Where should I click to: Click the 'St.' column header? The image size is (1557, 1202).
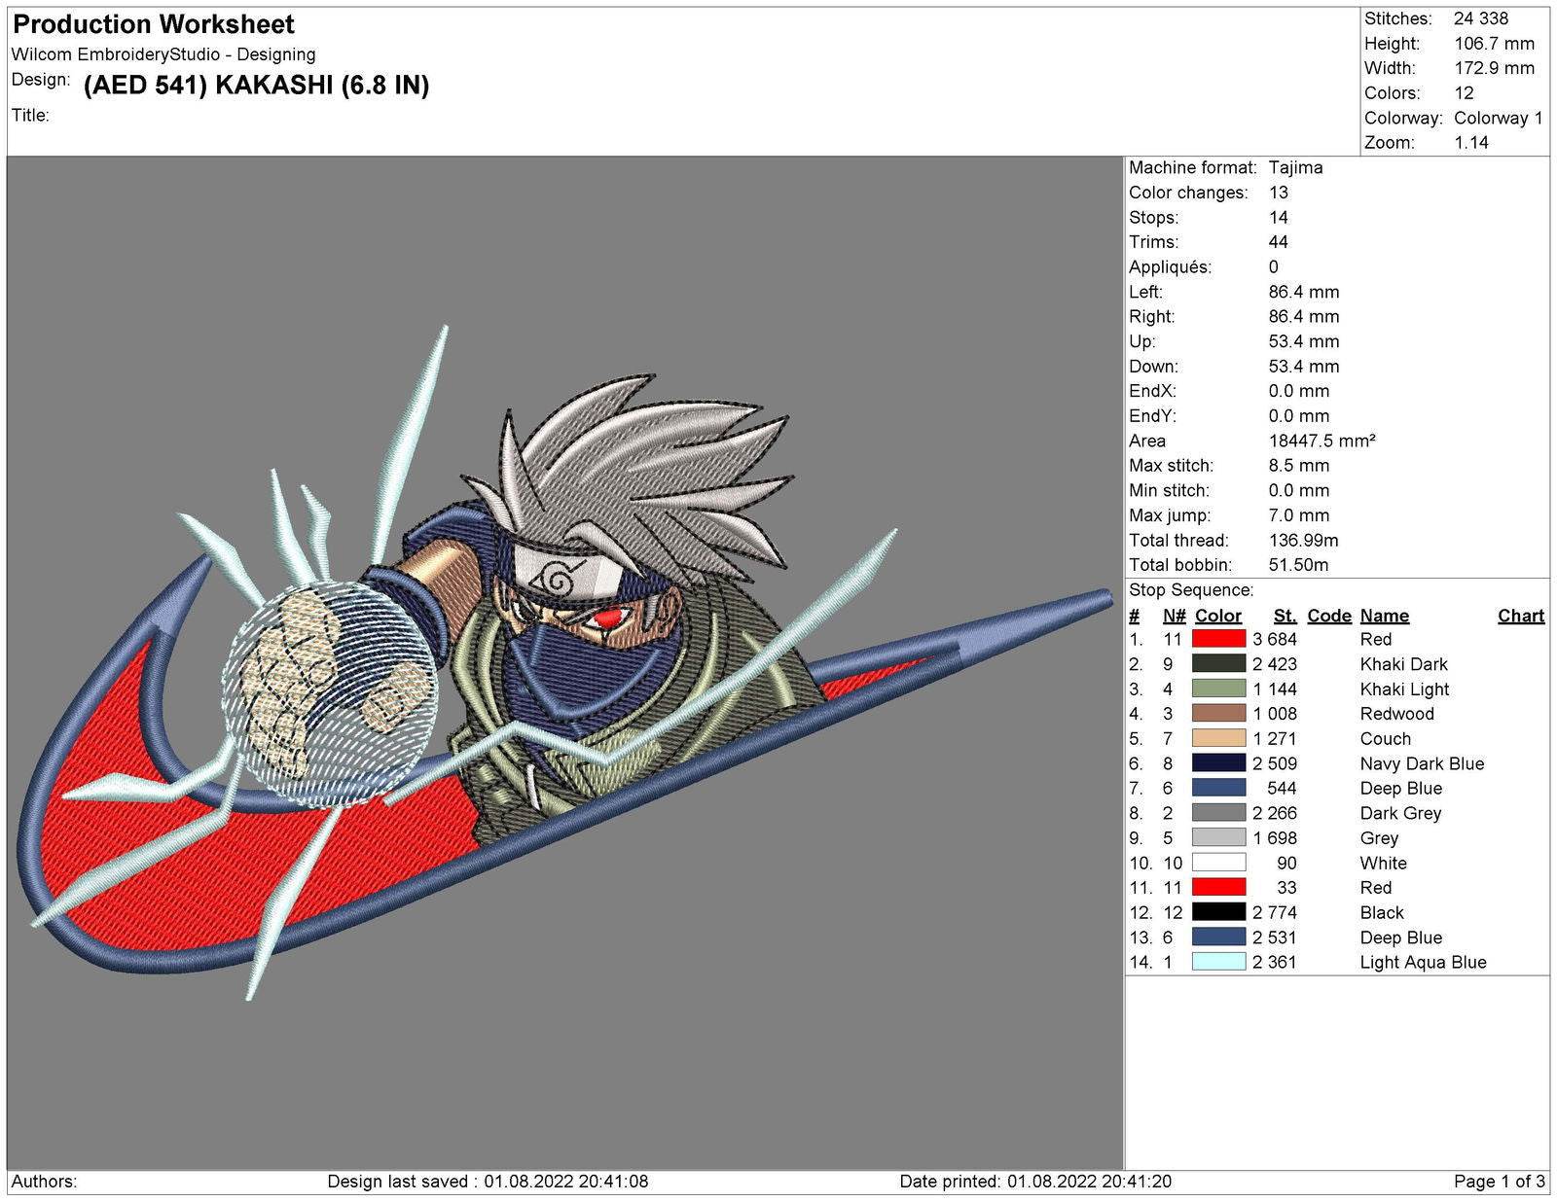point(1285,616)
